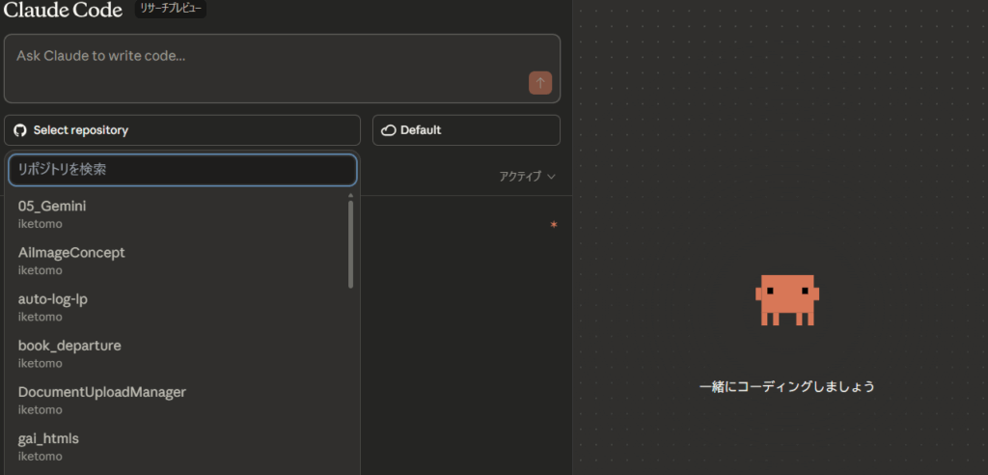Click the Claude Code title
The image size is (988, 475).
tap(63, 11)
